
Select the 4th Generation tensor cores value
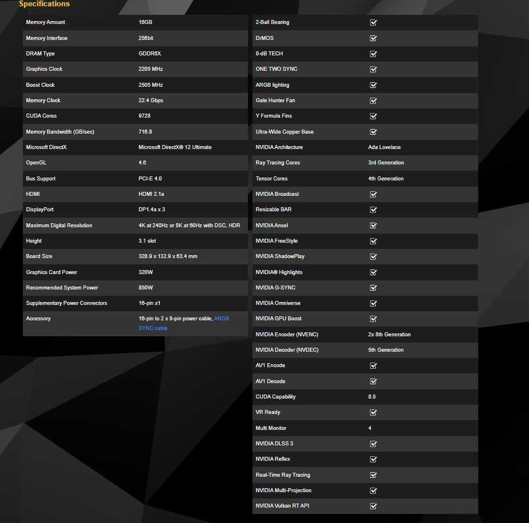(386, 179)
